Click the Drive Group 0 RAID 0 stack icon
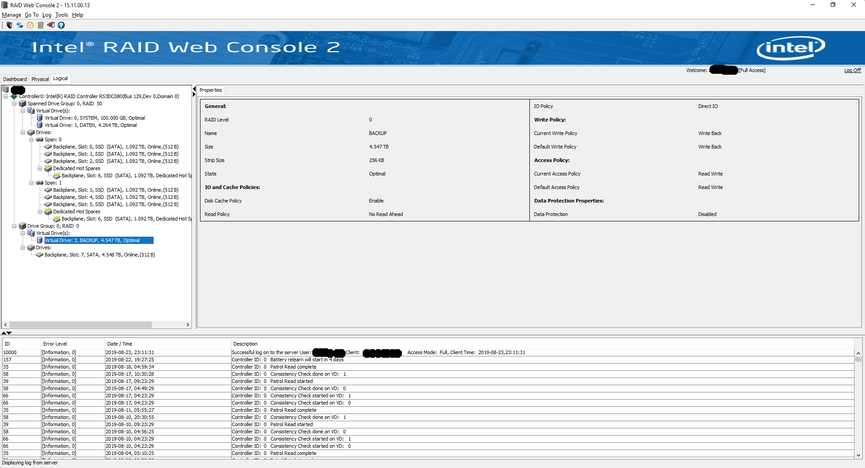This screenshot has width=865, height=468. 23,226
